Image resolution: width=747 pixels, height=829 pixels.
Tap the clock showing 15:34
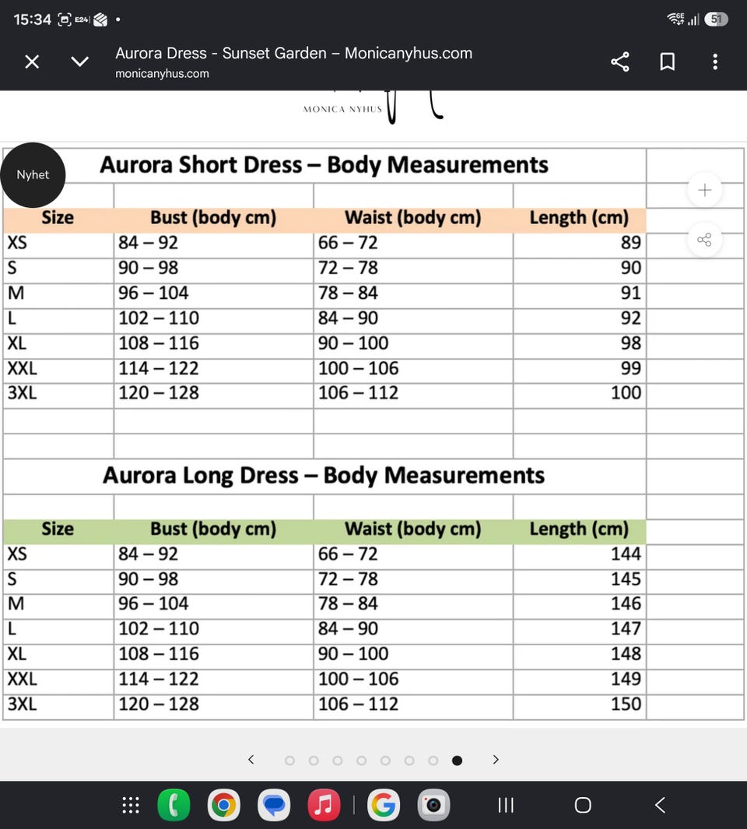[32, 19]
